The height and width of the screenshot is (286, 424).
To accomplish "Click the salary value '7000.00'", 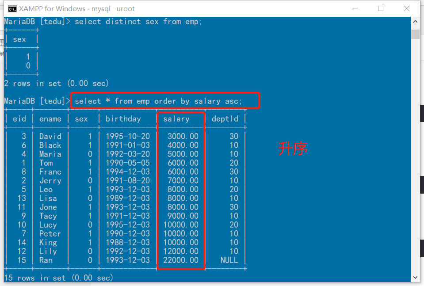I will [x=183, y=181].
